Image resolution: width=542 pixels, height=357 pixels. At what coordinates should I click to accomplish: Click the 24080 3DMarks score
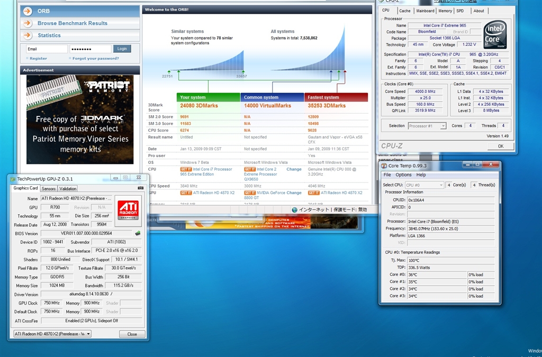tap(199, 106)
